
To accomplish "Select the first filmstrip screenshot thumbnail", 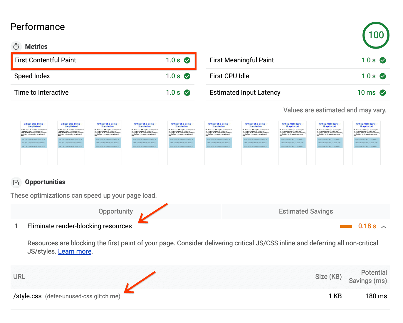I will [34, 143].
